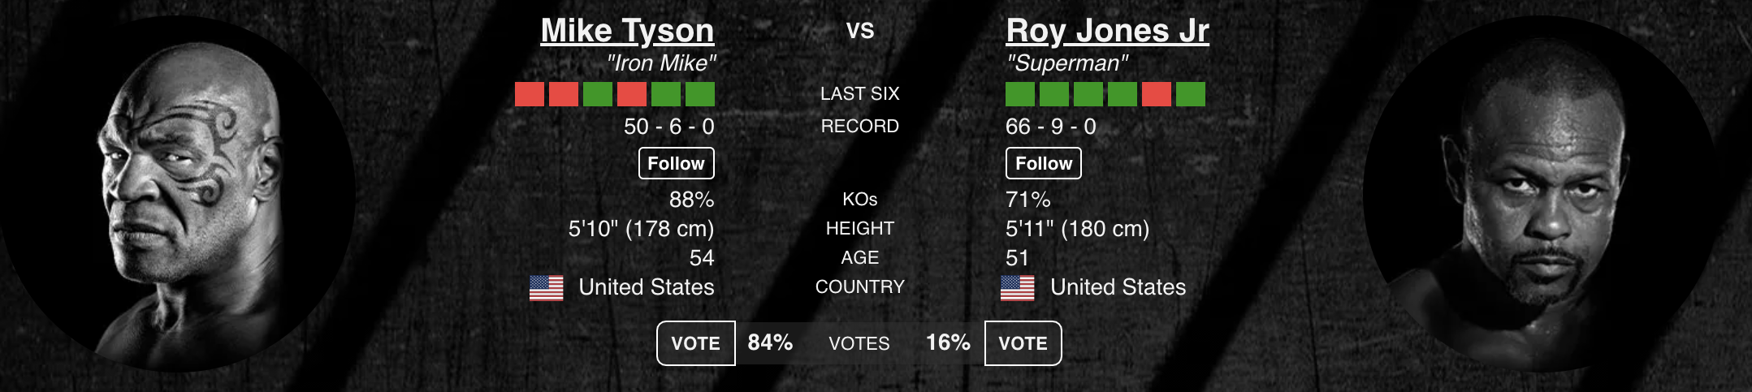This screenshot has height=392, width=1752.
Task: Select Jones's final green last-six square
Action: pos(1191,94)
